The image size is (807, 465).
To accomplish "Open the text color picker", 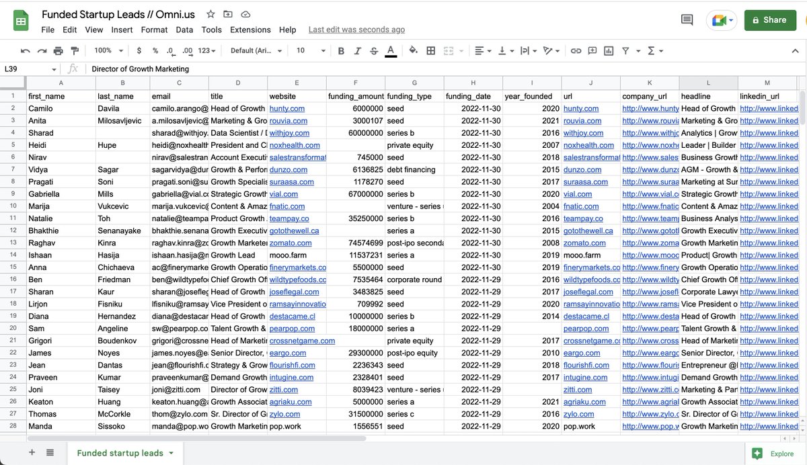I will coord(391,50).
